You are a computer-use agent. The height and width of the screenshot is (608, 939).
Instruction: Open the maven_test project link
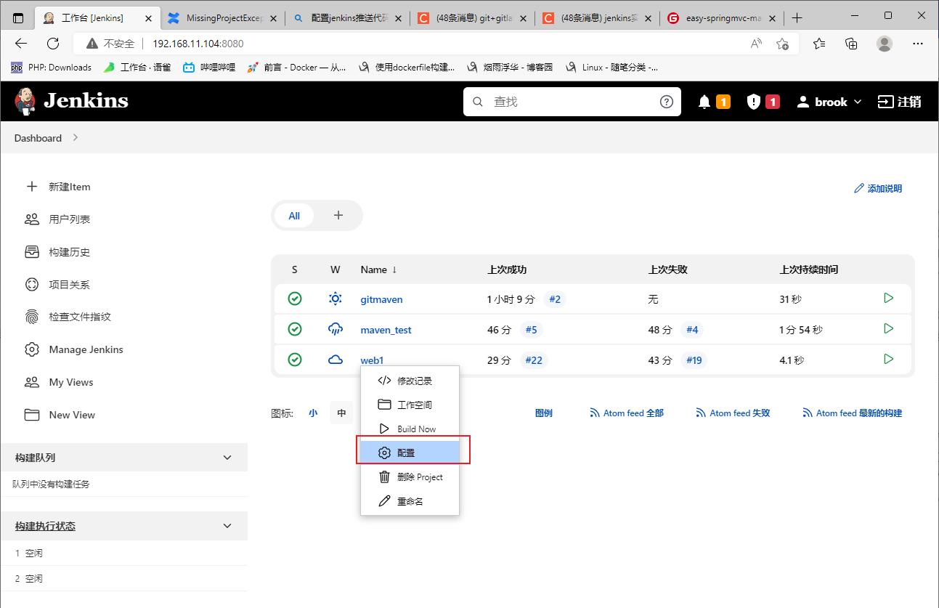click(x=386, y=330)
